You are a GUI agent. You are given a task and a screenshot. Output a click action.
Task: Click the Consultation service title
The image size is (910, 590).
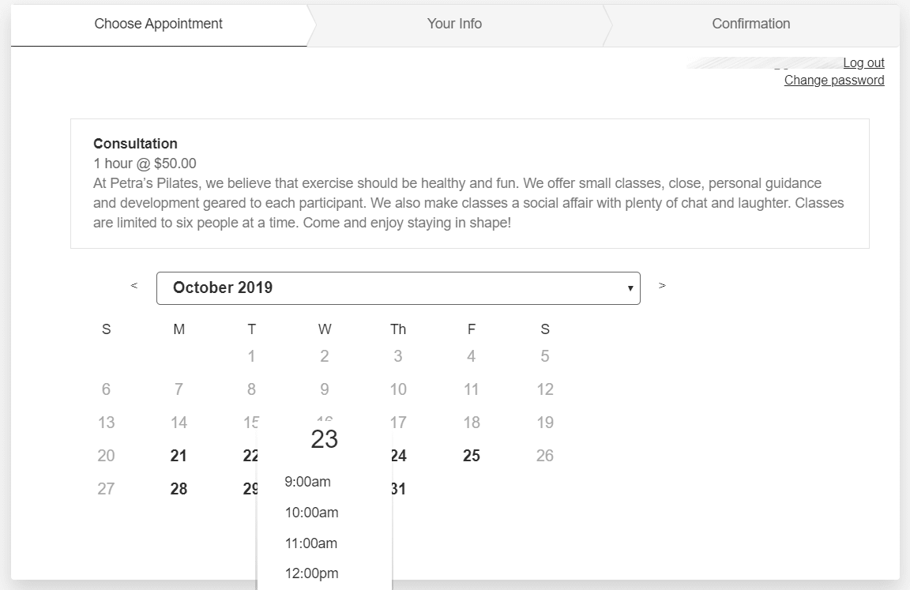point(135,144)
